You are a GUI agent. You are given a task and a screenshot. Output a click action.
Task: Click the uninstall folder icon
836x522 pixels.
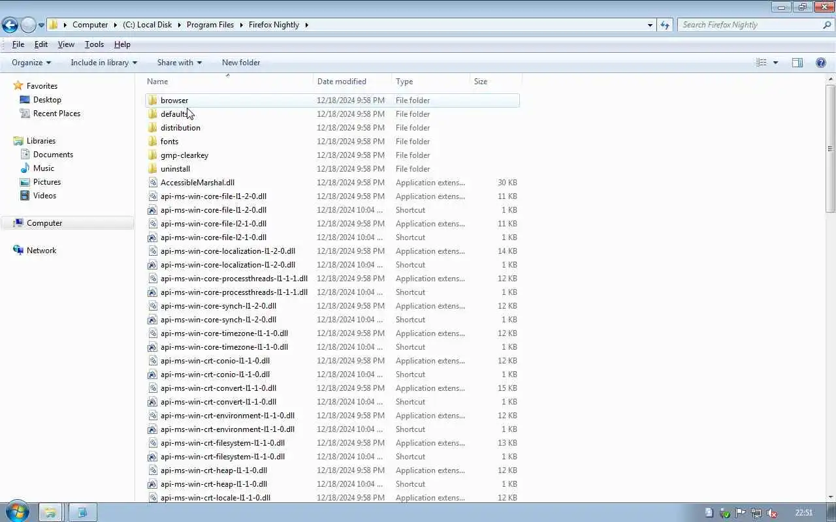(x=152, y=169)
